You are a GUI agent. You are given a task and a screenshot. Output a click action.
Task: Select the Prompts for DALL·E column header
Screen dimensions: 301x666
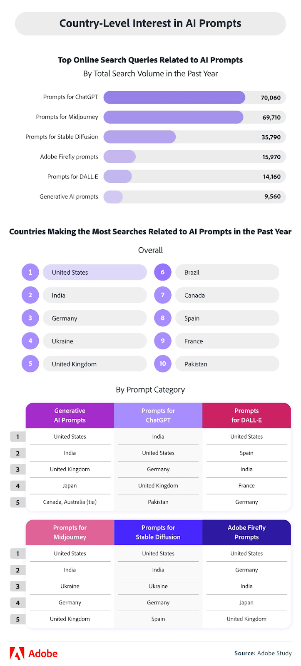[246, 415]
